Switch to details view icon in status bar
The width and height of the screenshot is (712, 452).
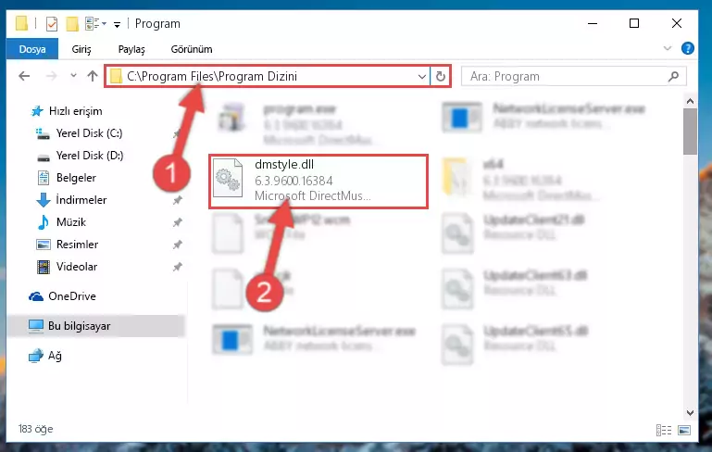[x=664, y=430]
